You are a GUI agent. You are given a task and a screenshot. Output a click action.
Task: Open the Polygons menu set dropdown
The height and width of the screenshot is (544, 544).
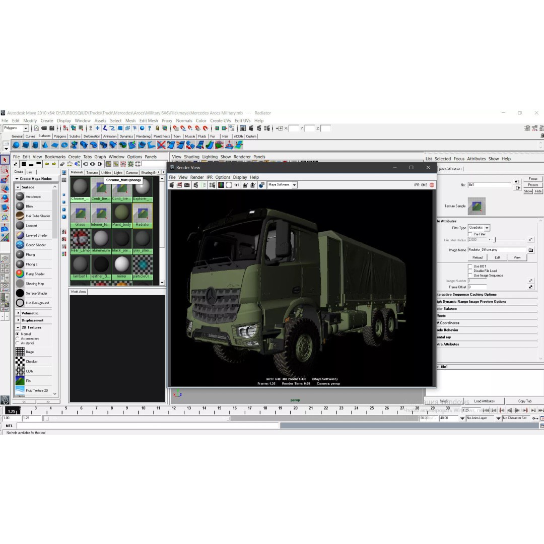click(x=16, y=128)
